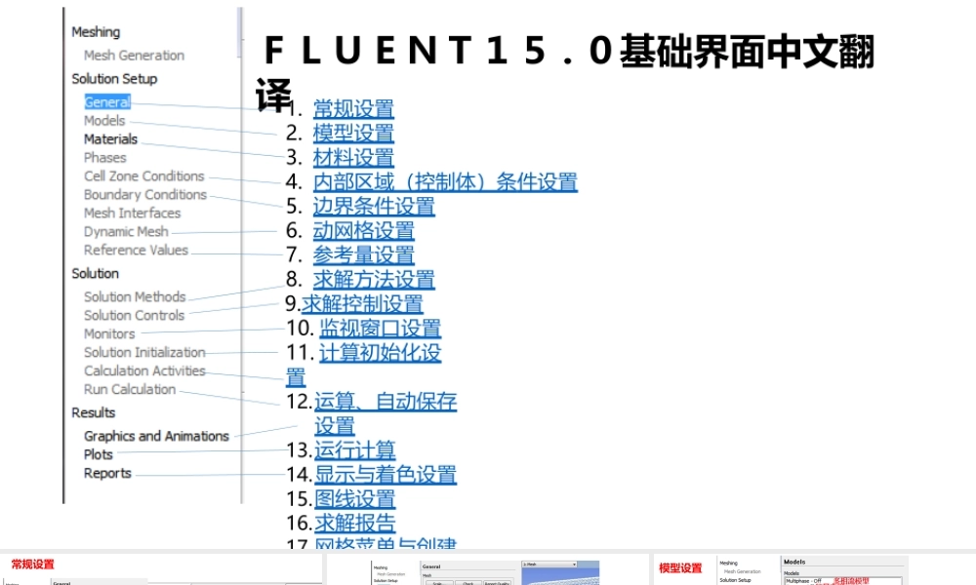
Task: Click the Meshing section heading
Action: tap(96, 32)
